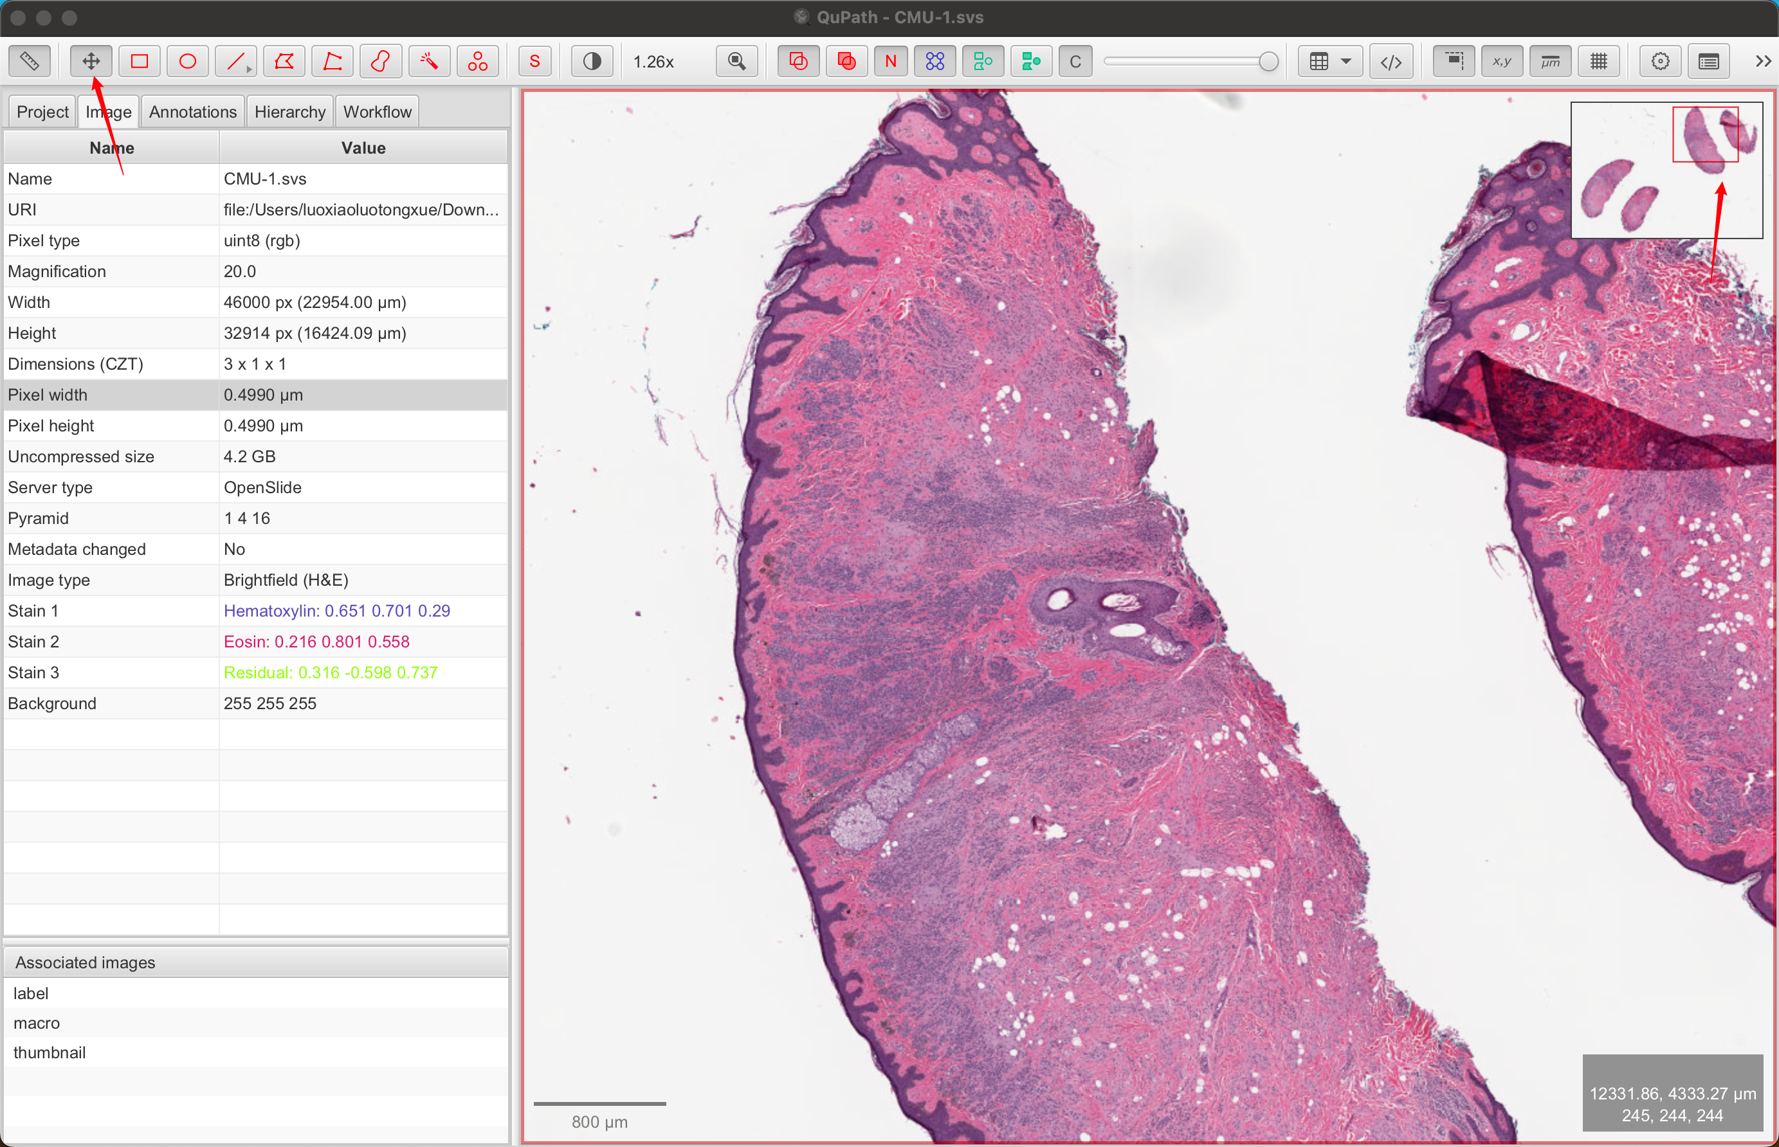Open the measurement table dropdown
Viewport: 1779px width, 1147px height.
click(1346, 61)
